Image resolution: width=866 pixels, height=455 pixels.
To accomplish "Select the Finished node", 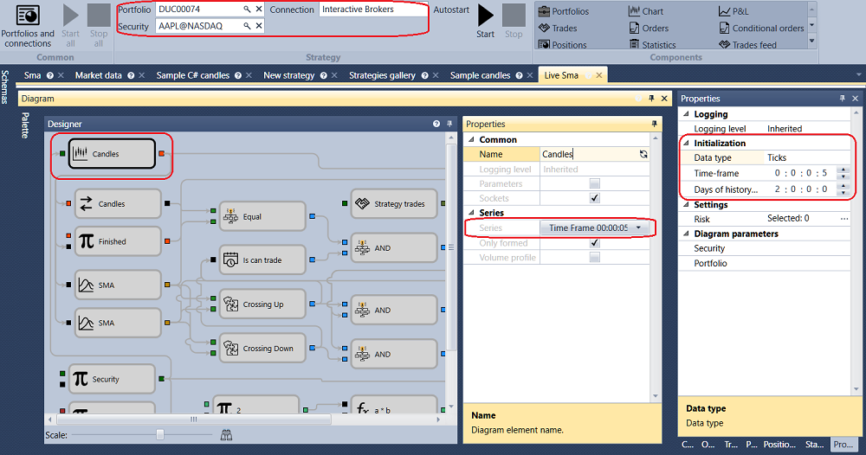I will pyautogui.click(x=118, y=241).
